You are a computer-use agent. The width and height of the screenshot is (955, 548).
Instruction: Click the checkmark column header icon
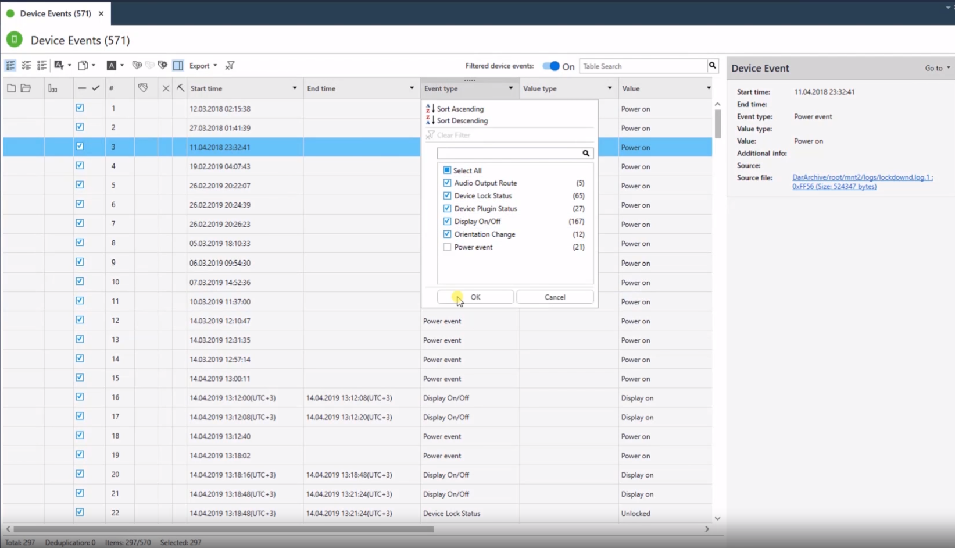click(96, 88)
